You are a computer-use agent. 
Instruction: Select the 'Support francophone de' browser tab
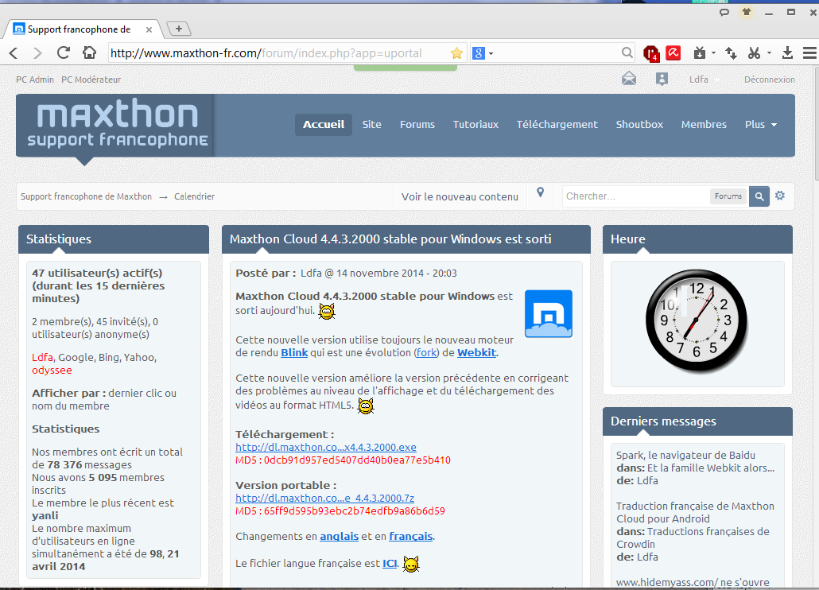tap(83, 29)
